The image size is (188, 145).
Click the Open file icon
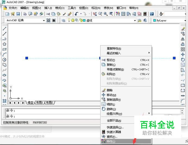(x=13, y=14)
